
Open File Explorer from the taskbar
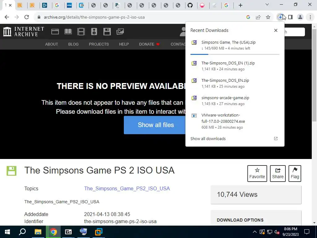point(38,232)
